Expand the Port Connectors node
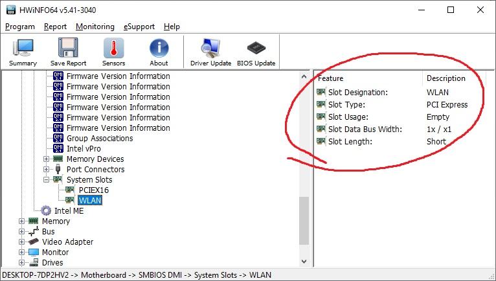The height and width of the screenshot is (281, 496). click(x=46, y=169)
